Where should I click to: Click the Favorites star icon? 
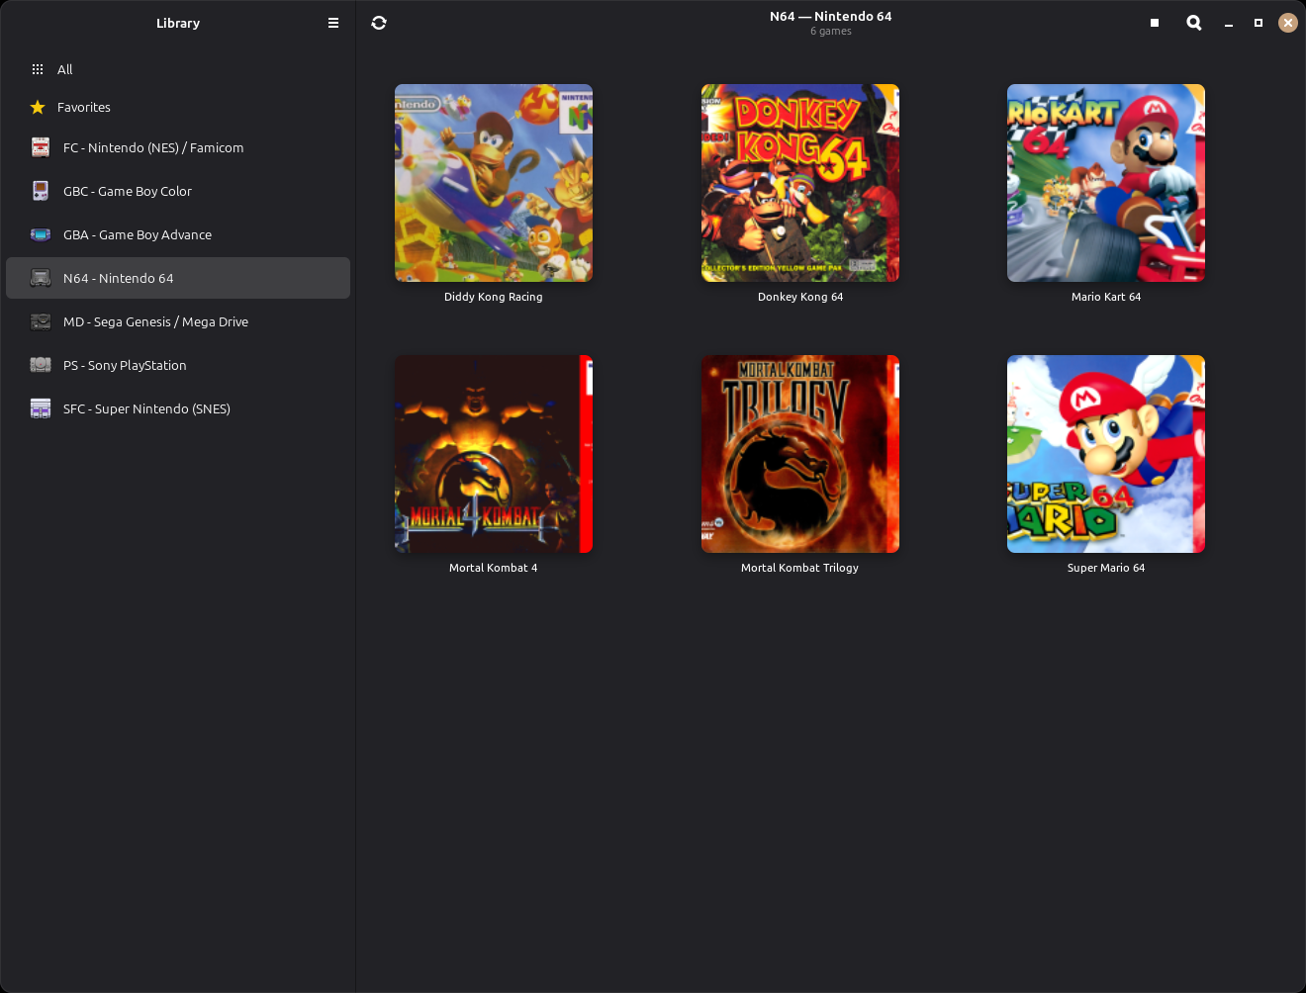(38, 107)
